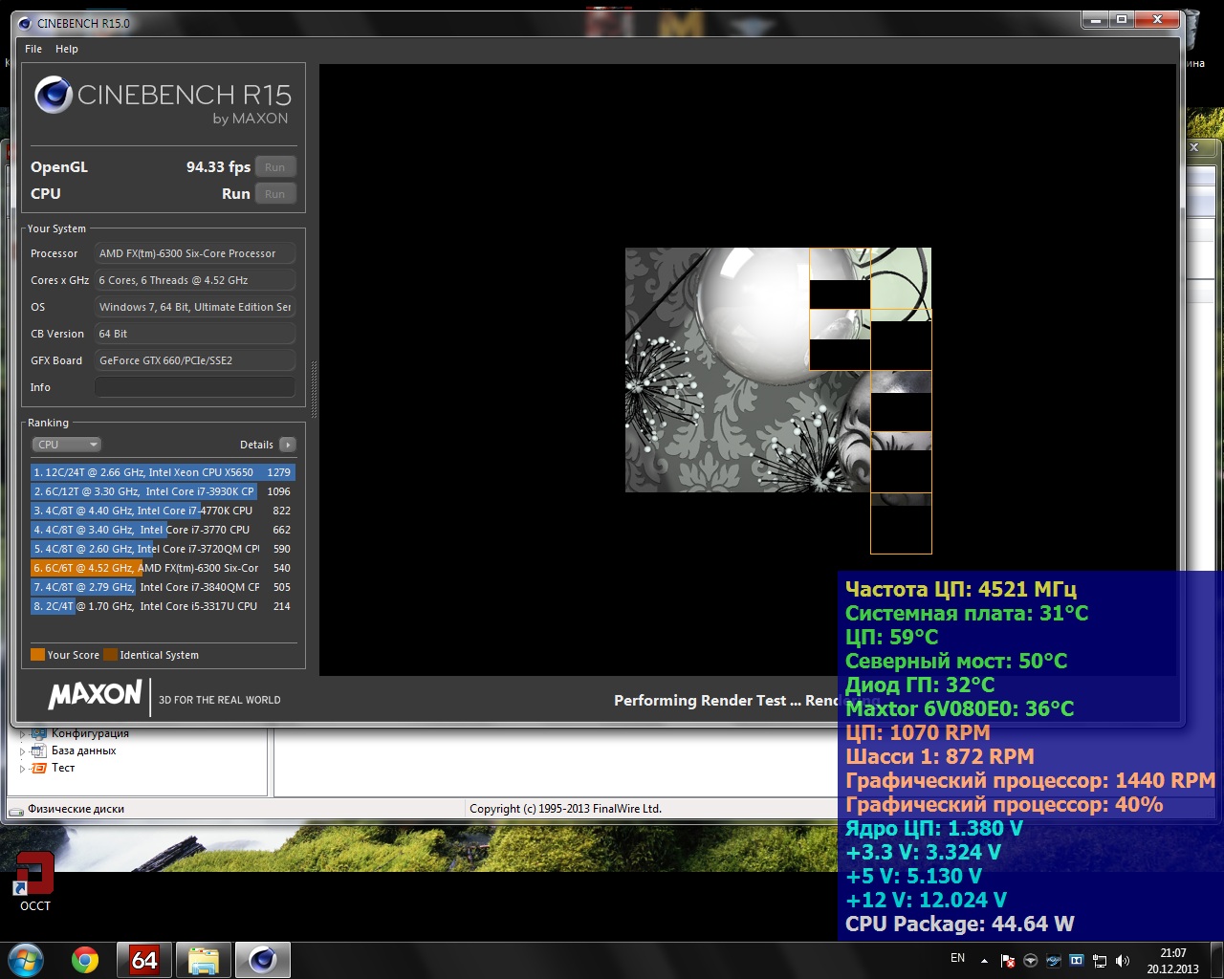Select ranking row Intel Core i7-3720QM
This screenshot has width=1224, height=979.
coord(163,549)
